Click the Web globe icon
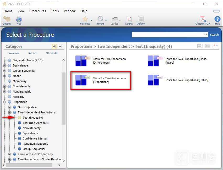Viewport: 223px width, 170px height. click(x=19, y=20)
